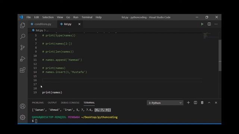The image size is (239, 134).
Task: Close the terminal panel
Action: click(216, 103)
